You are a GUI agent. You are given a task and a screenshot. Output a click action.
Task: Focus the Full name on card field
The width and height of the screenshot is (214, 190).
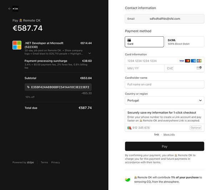[x=164, y=84]
